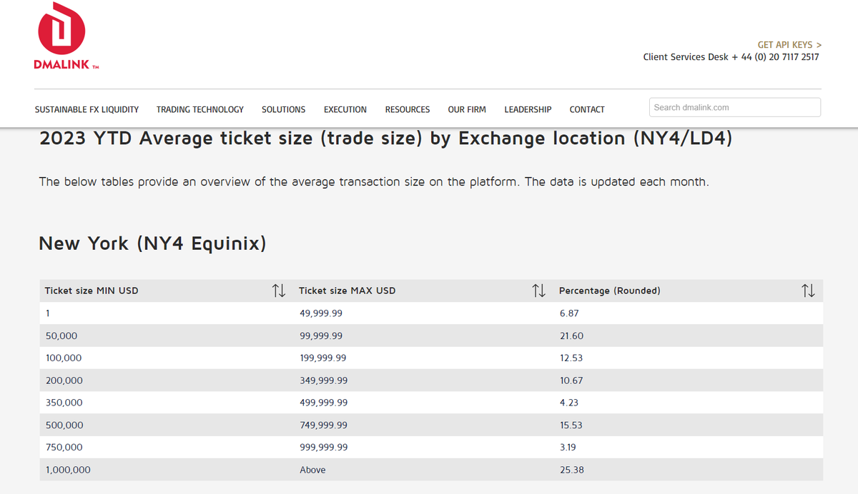
Task: Select the 4.23 percentage cell
Action: click(689, 403)
